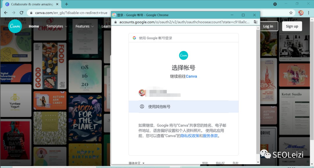Go back using browser back arrow
314x168 pixels.
coord(6,12)
